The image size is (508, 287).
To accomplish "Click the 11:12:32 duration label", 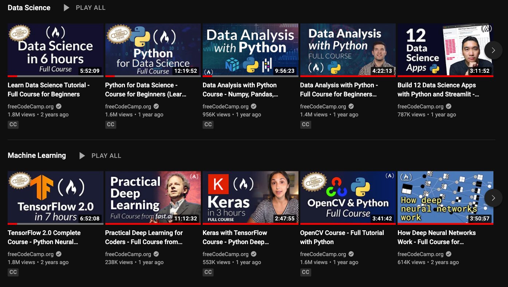I will [x=185, y=219].
